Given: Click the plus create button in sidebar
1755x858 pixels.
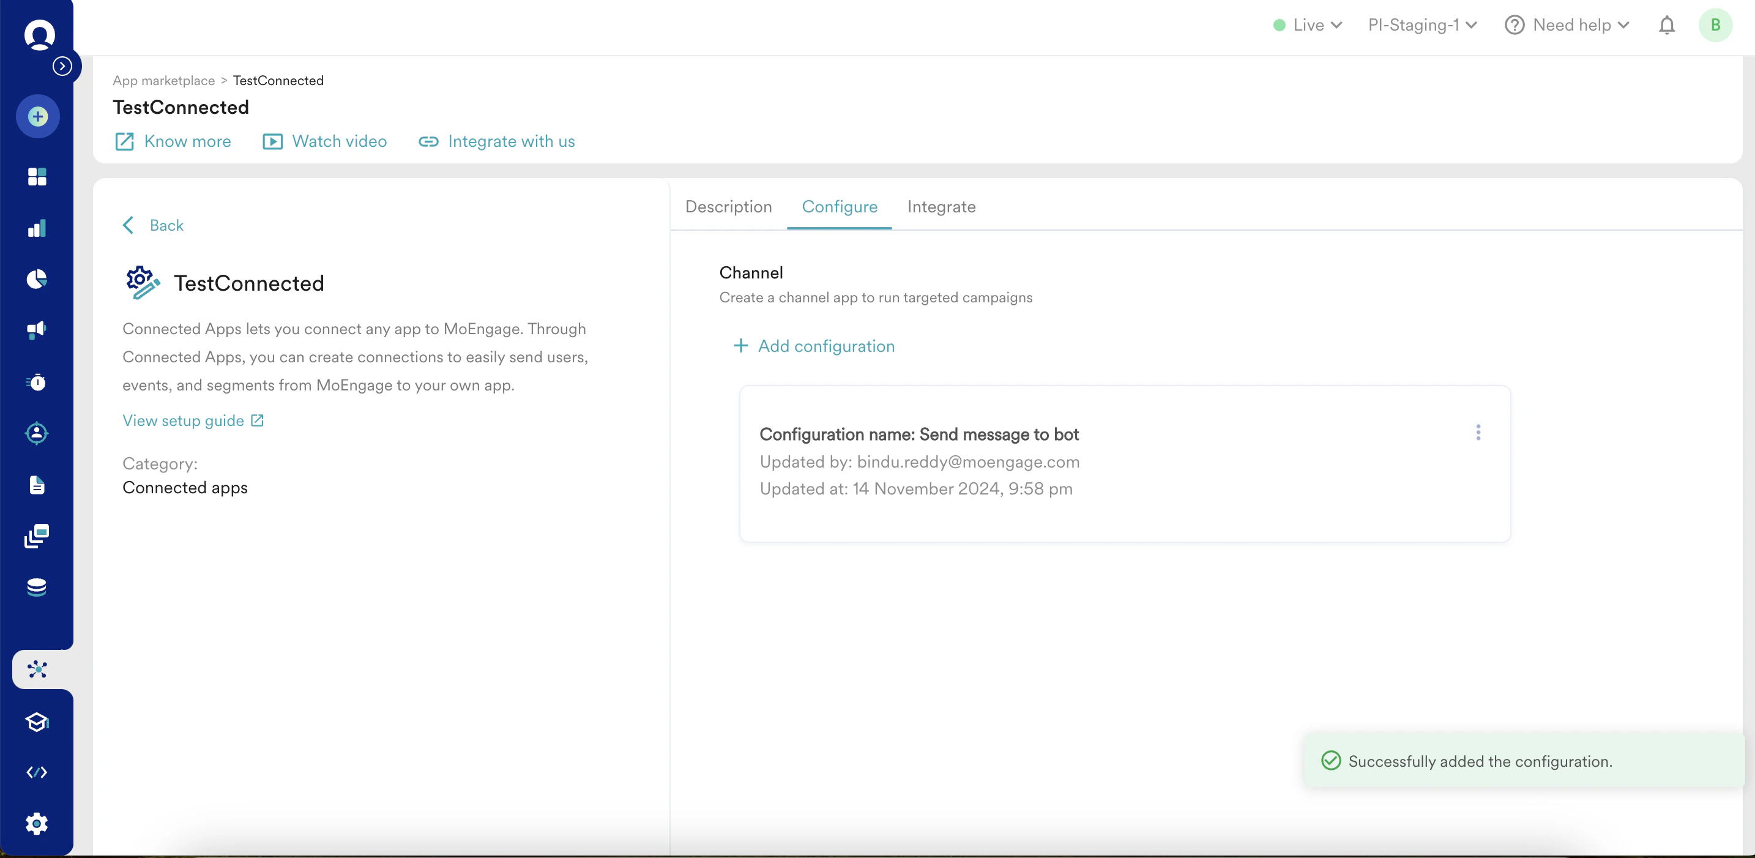Looking at the screenshot, I should click(37, 116).
